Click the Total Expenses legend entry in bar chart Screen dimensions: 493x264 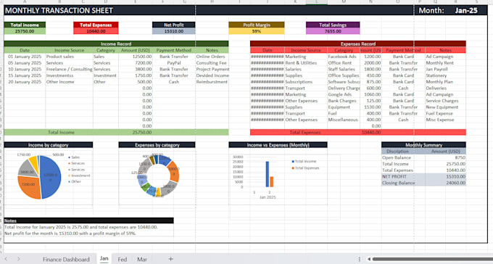(305, 168)
